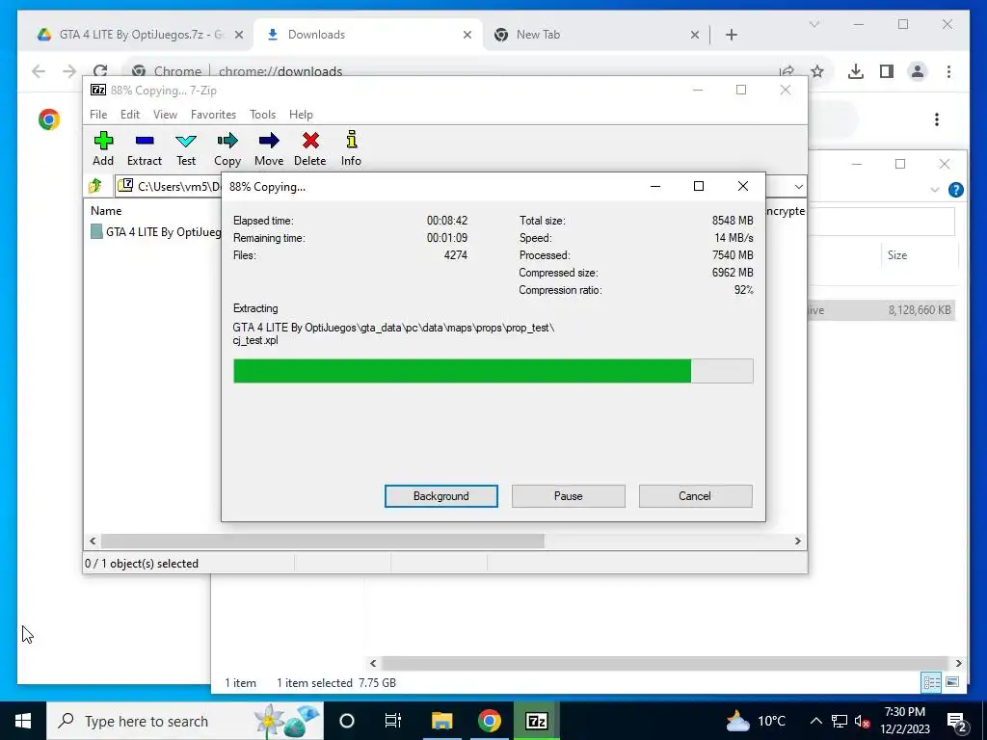Image resolution: width=987 pixels, height=740 pixels.
Task: Switch Explorer to large icons view
Action: (x=952, y=683)
